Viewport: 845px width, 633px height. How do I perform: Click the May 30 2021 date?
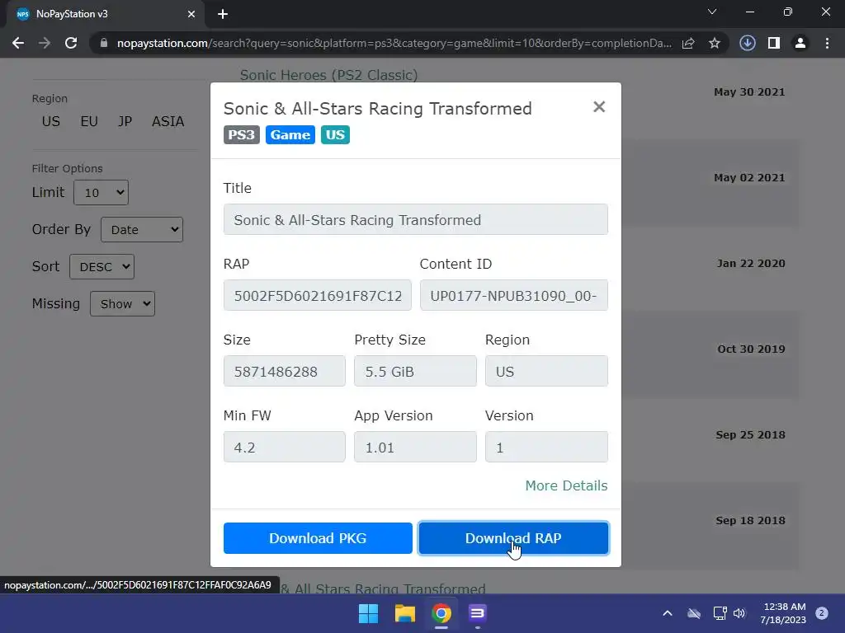pyautogui.click(x=749, y=92)
